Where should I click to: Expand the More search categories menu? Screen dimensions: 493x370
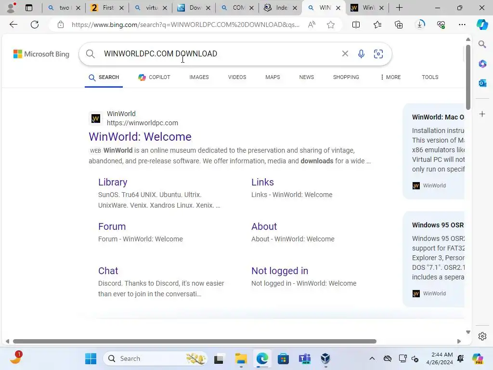point(390,77)
